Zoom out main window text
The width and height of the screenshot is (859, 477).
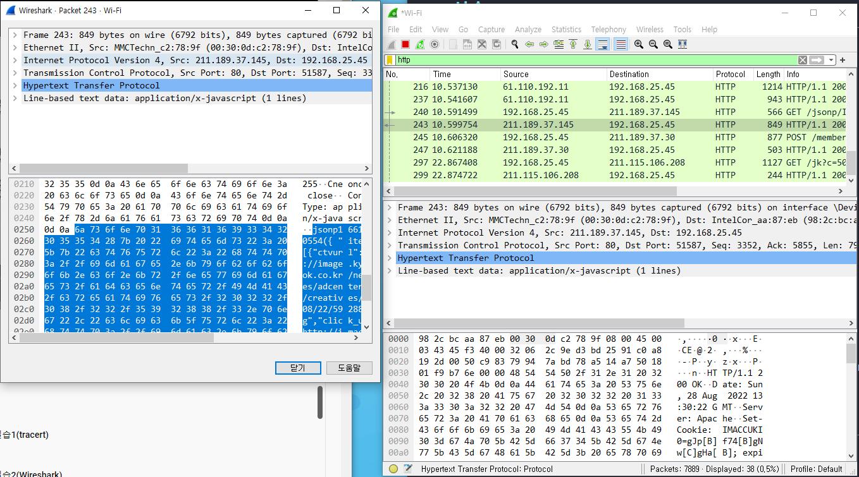click(653, 44)
